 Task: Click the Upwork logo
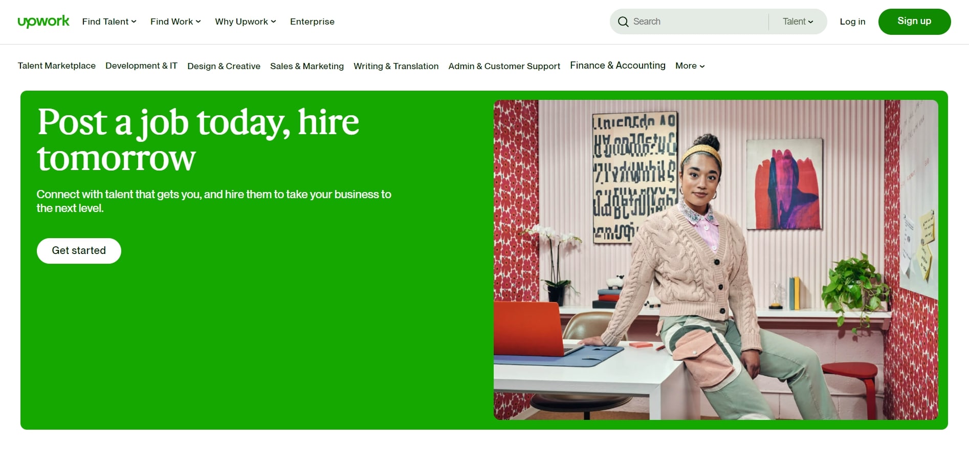[43, 21]
